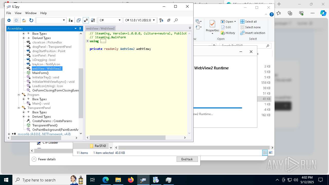The height and width of the screenshot is (185, 329).
Task: Collapse the Program class node
Action: click(19, 95)
